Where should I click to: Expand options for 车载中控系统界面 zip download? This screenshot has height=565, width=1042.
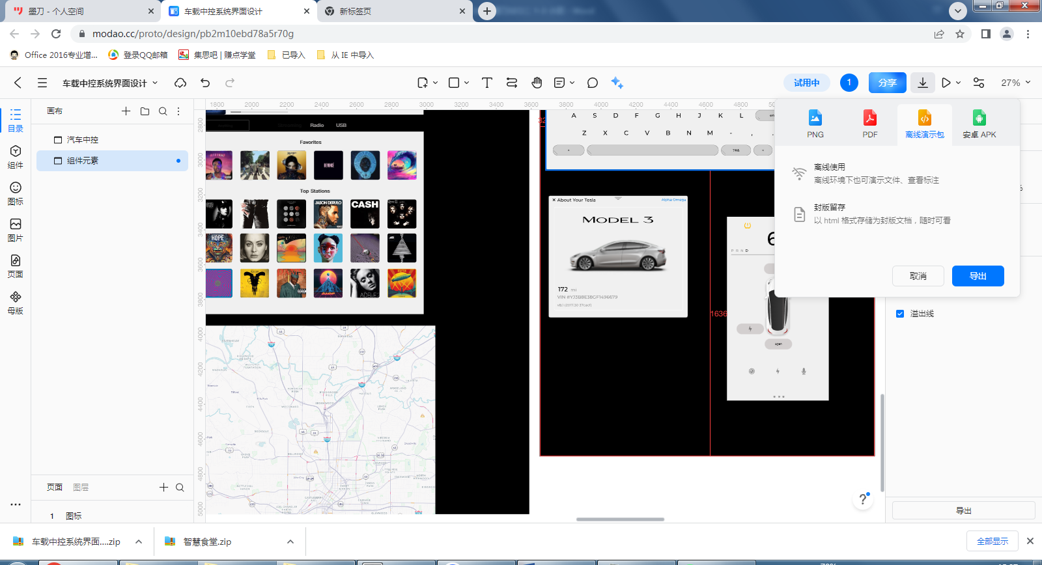click(x=139, y=542)
